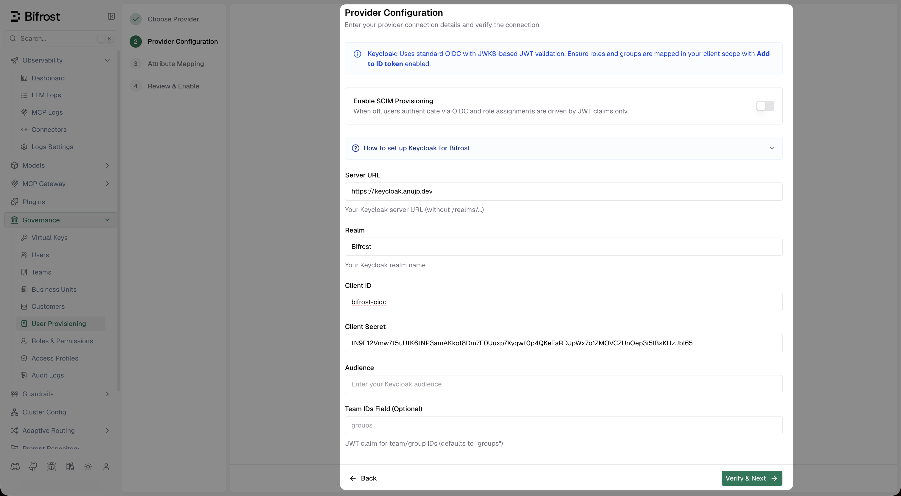The width and height of the screenshot is (901, 496).
Task: Click the Client ID input field
Action: tap(563, 302)
